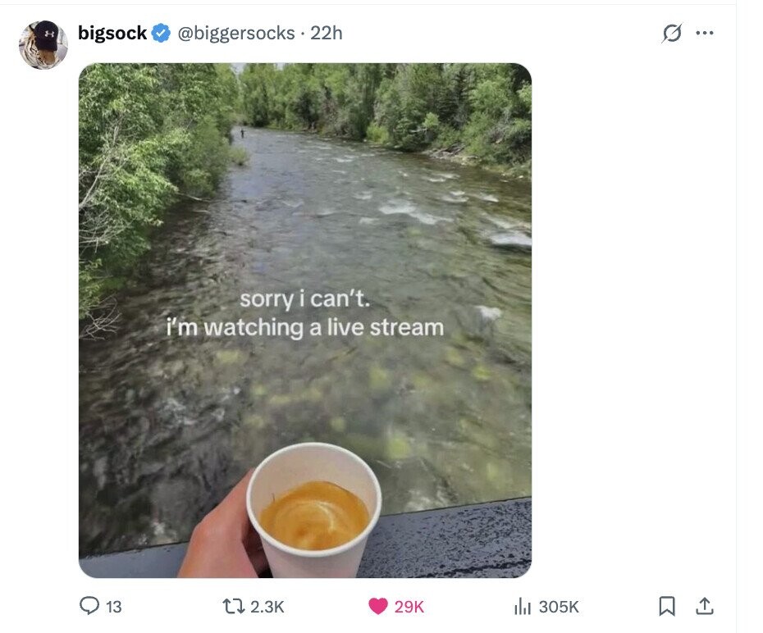
Task: Visit the @biggersocks handle link
Action: (235, 34)
